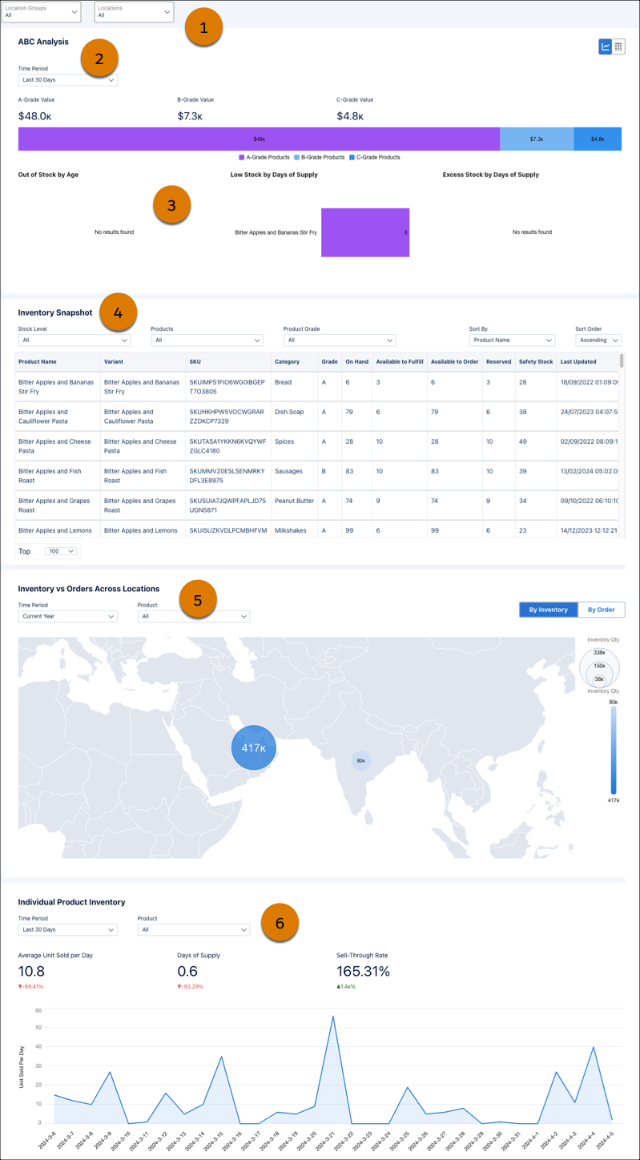Open the Top 100 rows dropdown
The width and height of the screenshot is (640, 1160).
point(61,551)
